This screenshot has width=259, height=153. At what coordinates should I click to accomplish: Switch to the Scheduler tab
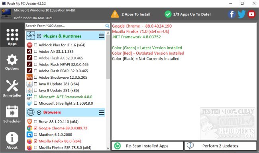pos(12,114)
